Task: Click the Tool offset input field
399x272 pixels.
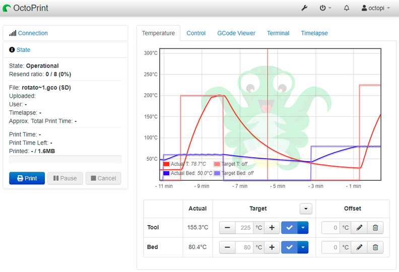Action: tap(330, 228)
